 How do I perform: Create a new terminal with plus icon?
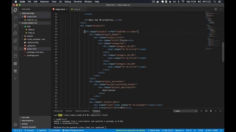(201, 111)
